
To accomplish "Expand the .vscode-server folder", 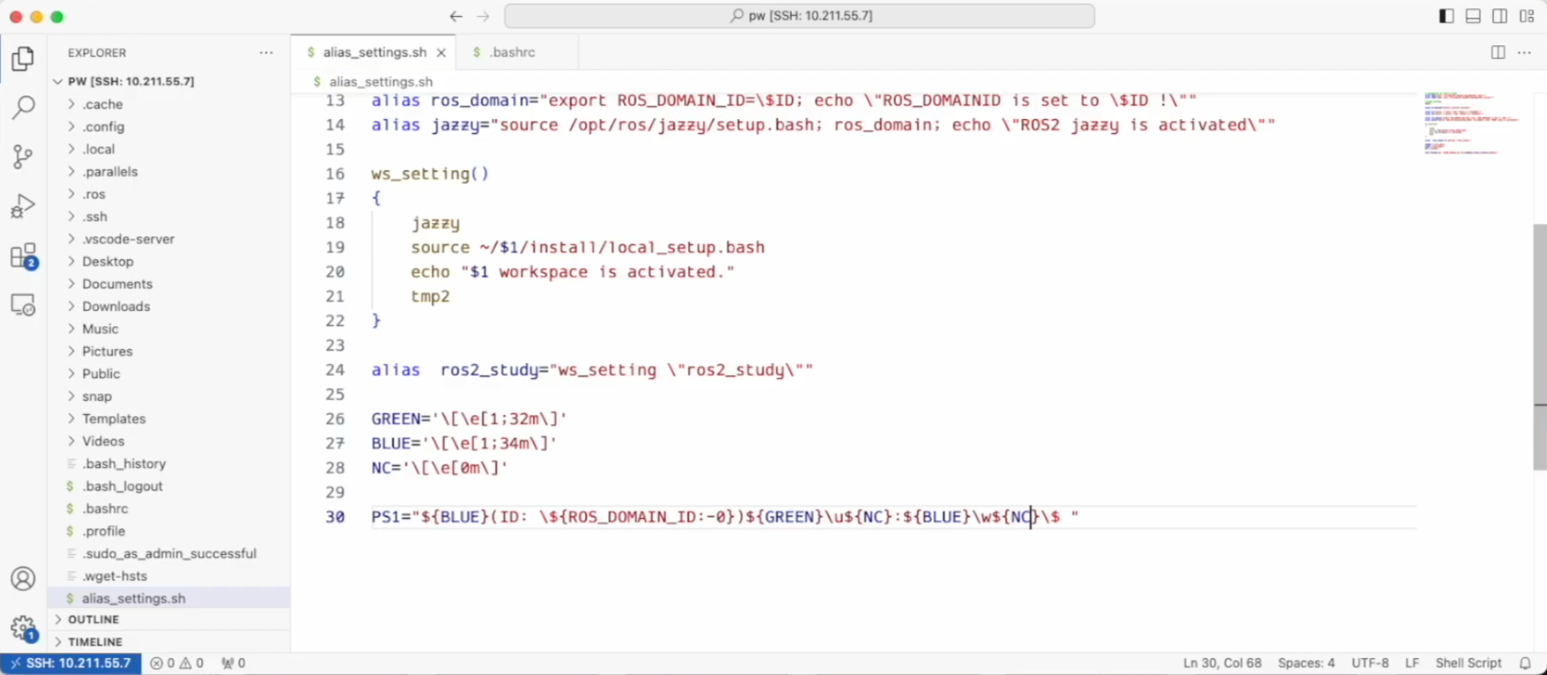I will click(169, 239).
